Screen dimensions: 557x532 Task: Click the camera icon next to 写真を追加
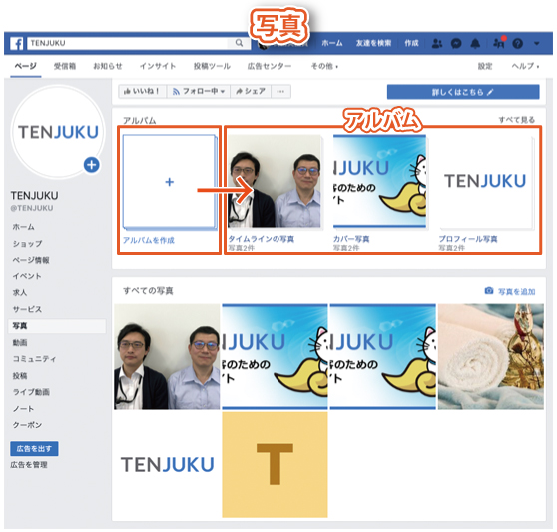(x=489, y=290)
